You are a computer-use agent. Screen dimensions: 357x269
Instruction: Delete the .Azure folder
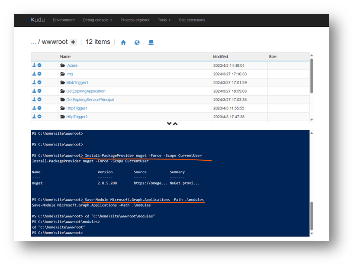tap(39, 65)
